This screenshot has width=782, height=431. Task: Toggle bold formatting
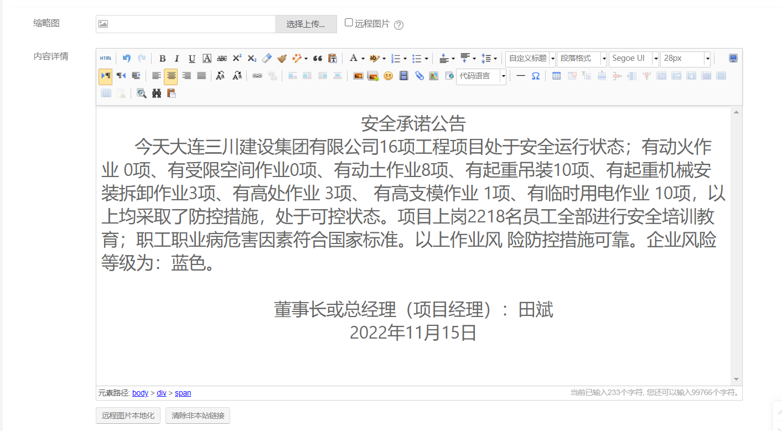pyautogui.click(x=162, y=58)
